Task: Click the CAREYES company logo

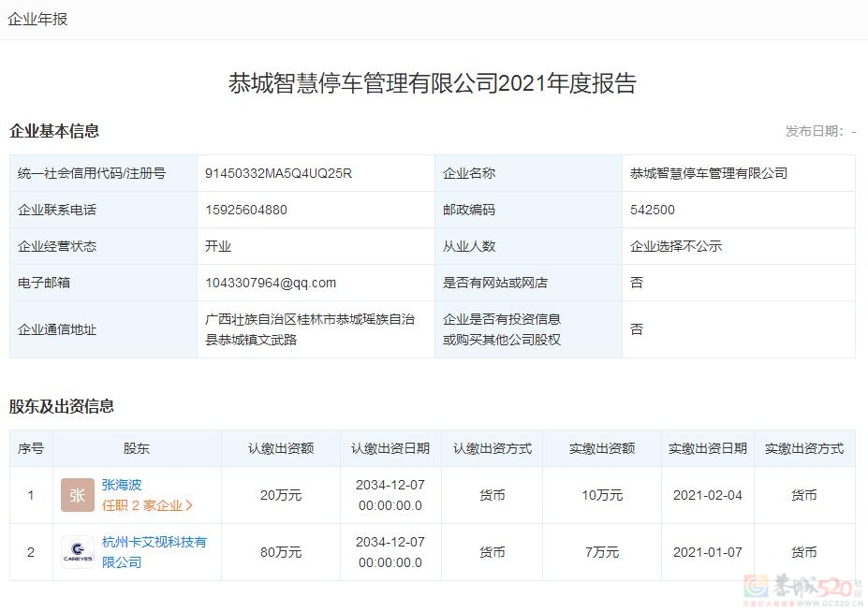Action: click(78, 552)
